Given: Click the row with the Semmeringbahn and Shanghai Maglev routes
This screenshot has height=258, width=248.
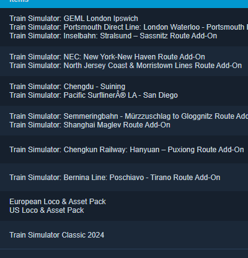Looking at the screenshot, I should point(124,121).
